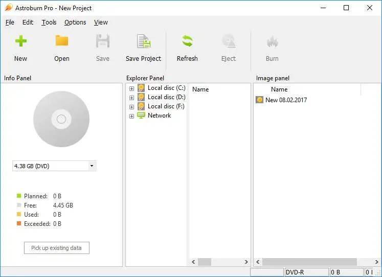Click the disc icon beside New 08.02.2017

[259, 100]
